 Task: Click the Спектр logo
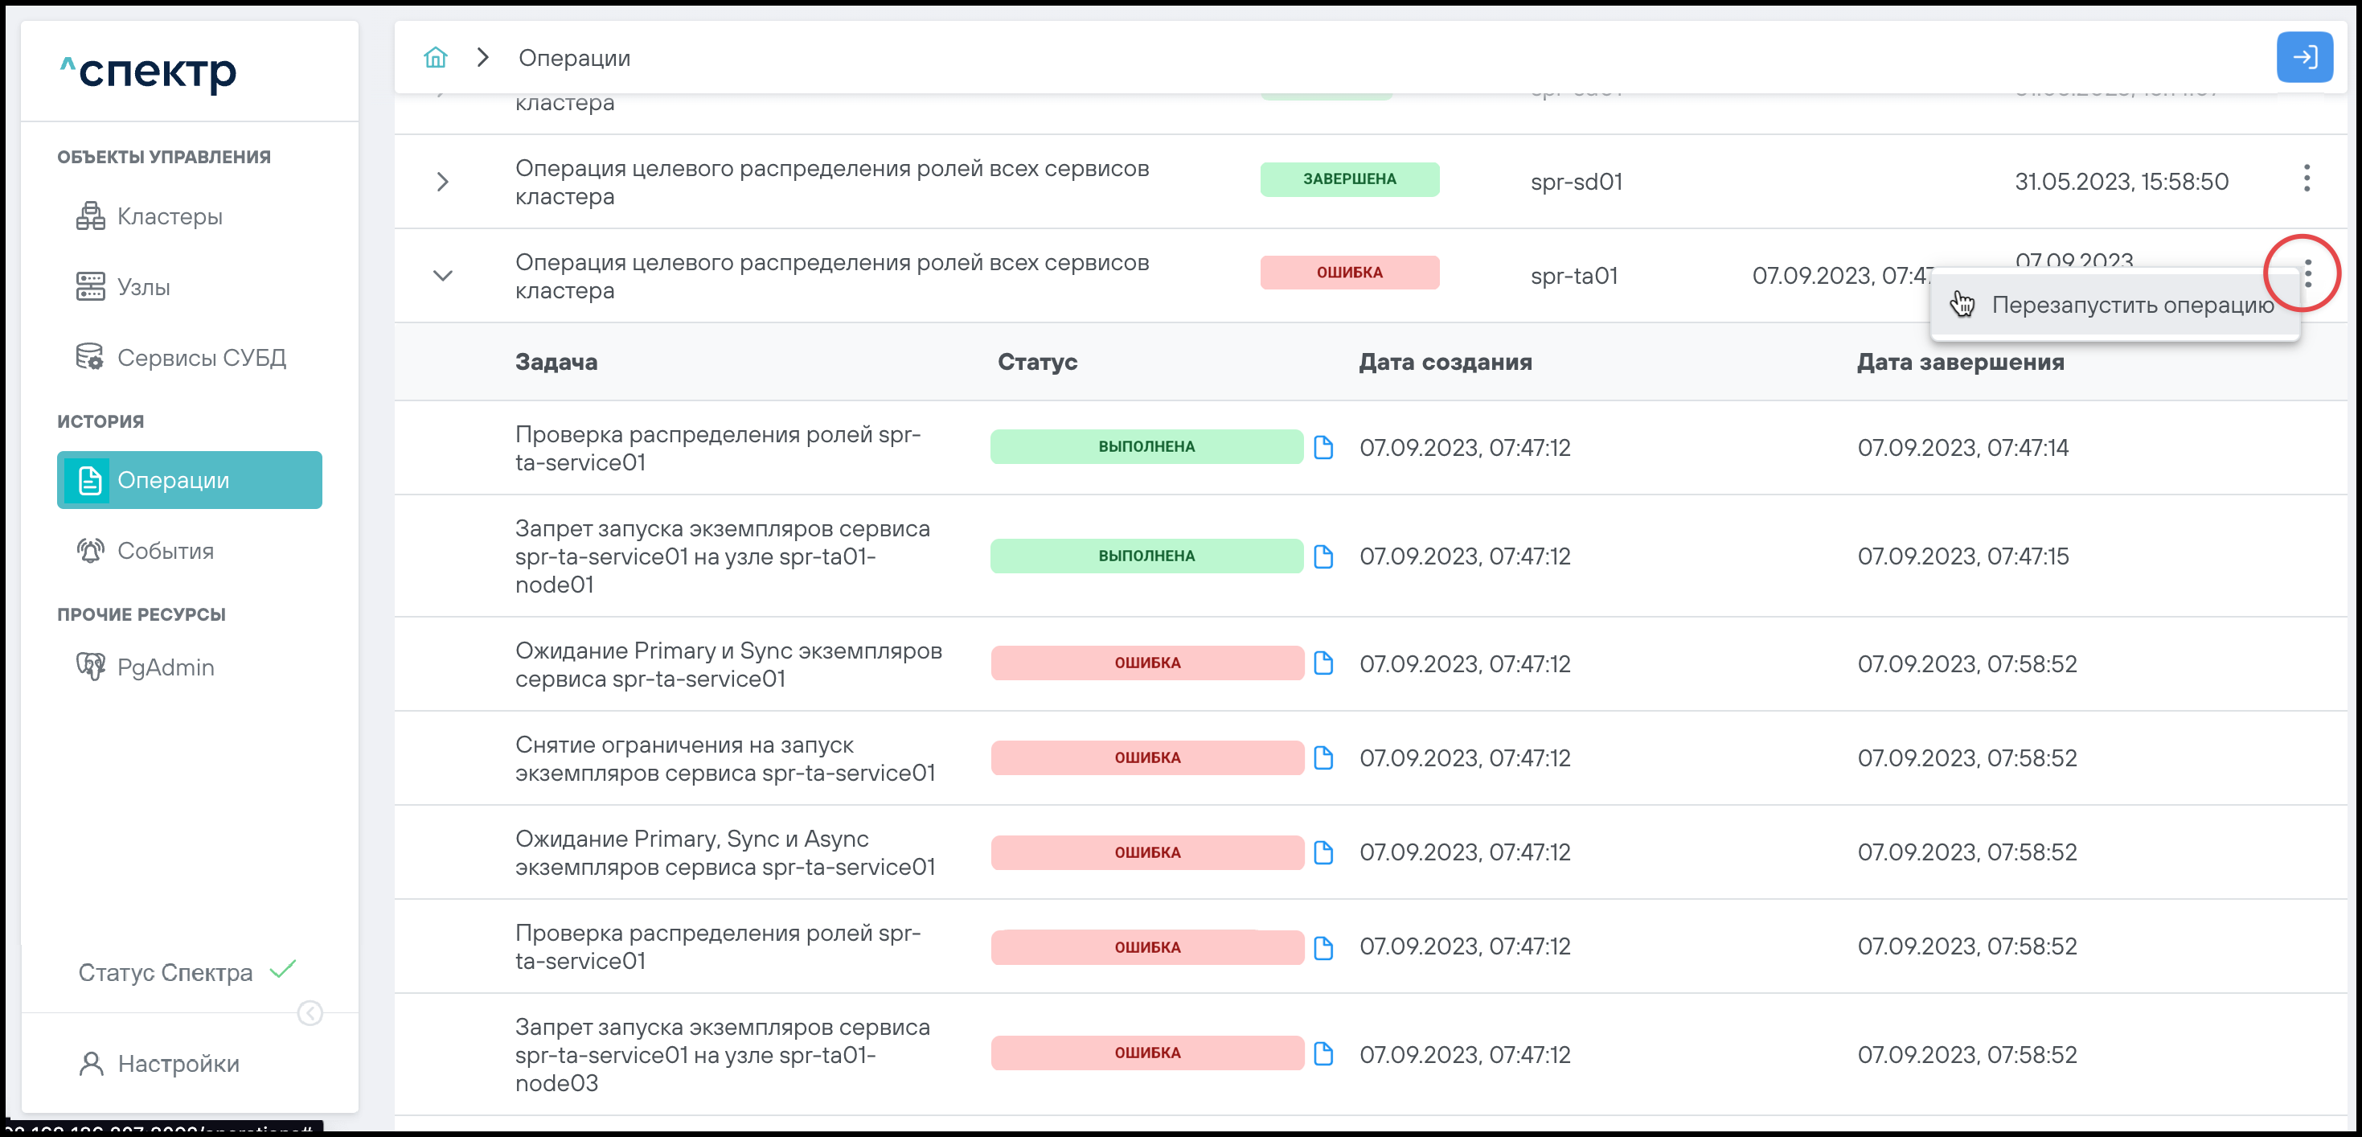click(149, 72)
